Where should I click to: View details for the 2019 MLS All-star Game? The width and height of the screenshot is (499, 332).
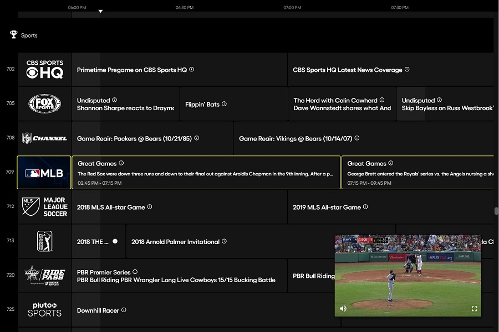tap(365, 206)
